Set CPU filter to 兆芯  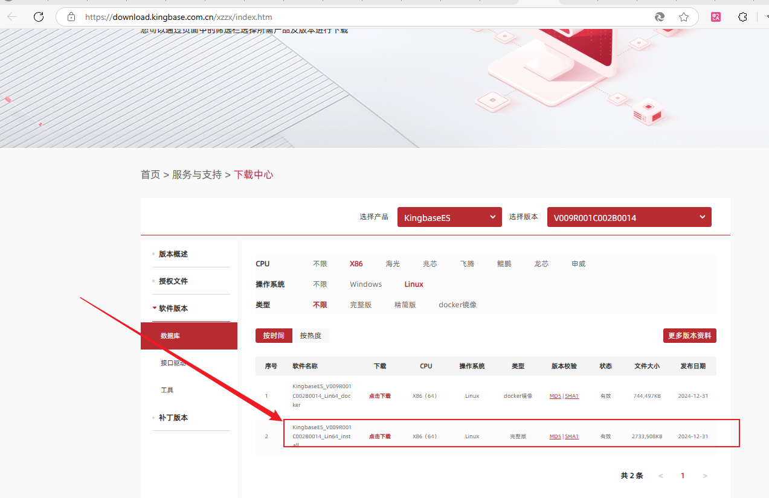click(430, 264)
